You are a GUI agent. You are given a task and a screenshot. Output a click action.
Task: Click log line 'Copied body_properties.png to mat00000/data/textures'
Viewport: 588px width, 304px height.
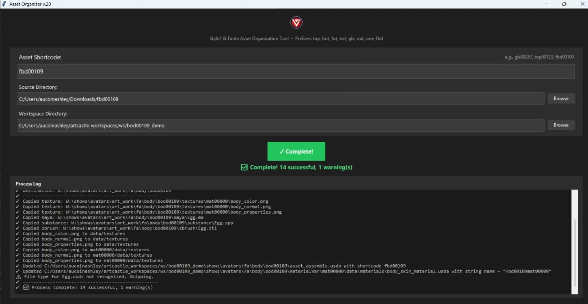(x=93, y=261)
